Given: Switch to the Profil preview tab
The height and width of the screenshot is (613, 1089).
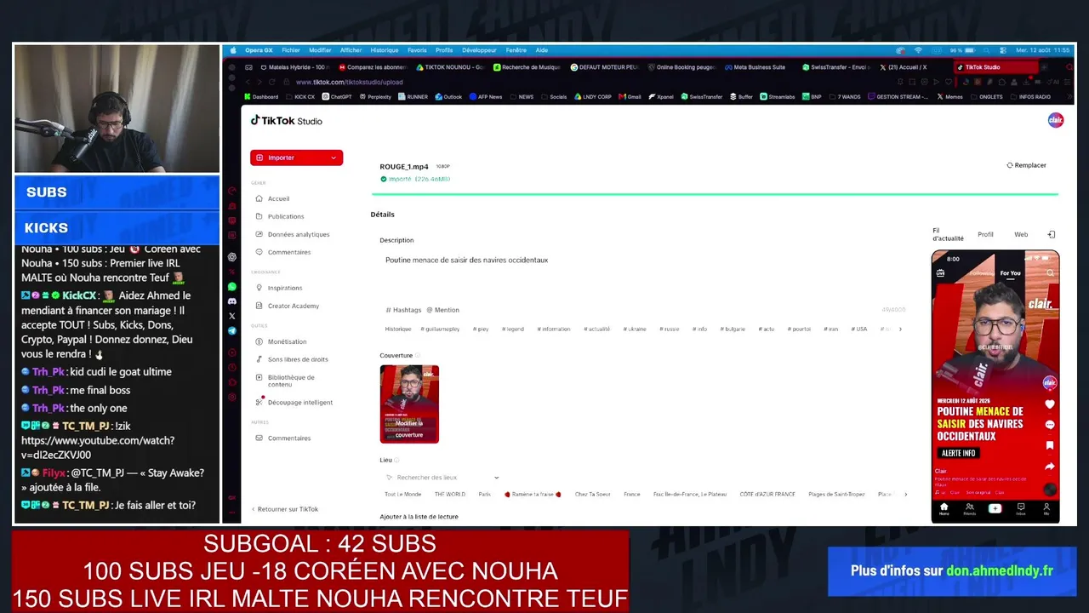Looking at the screenshot, I should tap(985, 234).
